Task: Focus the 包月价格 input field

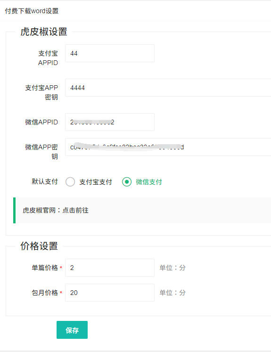Action: coord(110,293)
